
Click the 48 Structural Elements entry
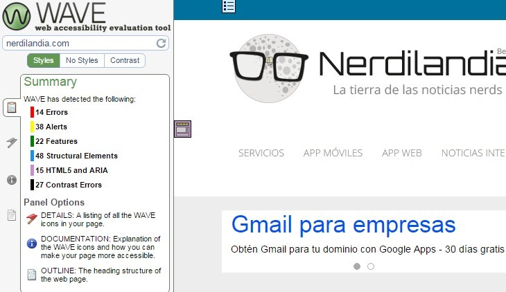pos(76,156)
